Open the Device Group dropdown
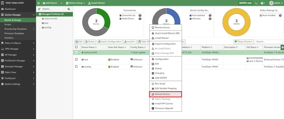 [x=75, y=3]
